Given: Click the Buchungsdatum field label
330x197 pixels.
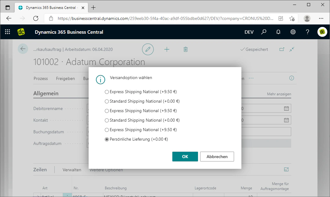Looking at the screenshot, I should click(x=49, y=132).
